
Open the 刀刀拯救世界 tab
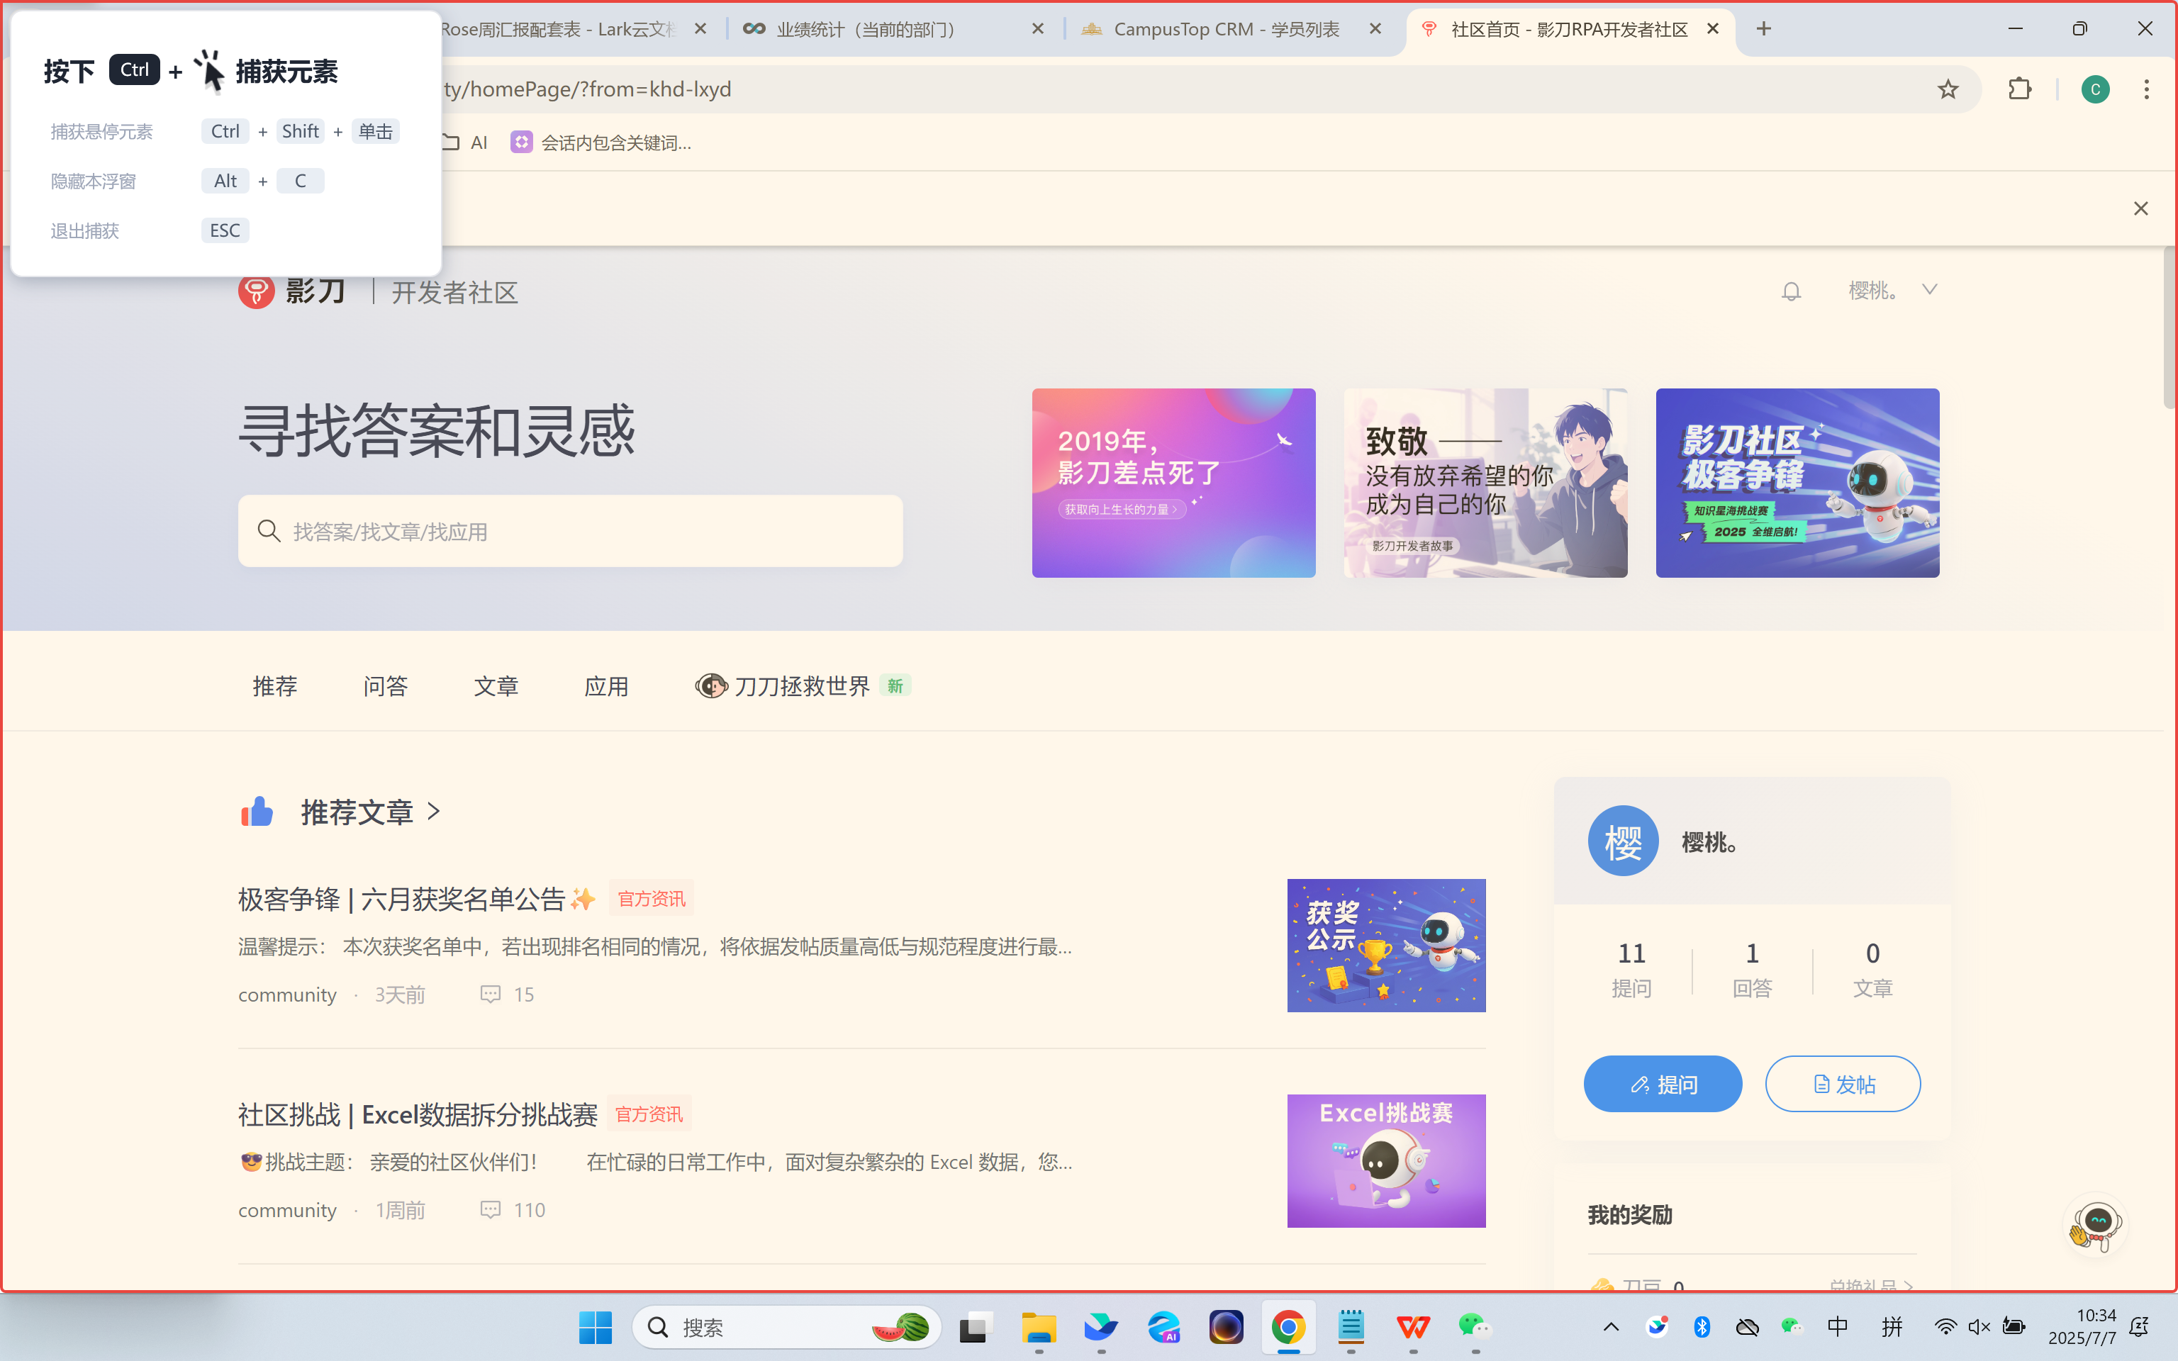803,686
